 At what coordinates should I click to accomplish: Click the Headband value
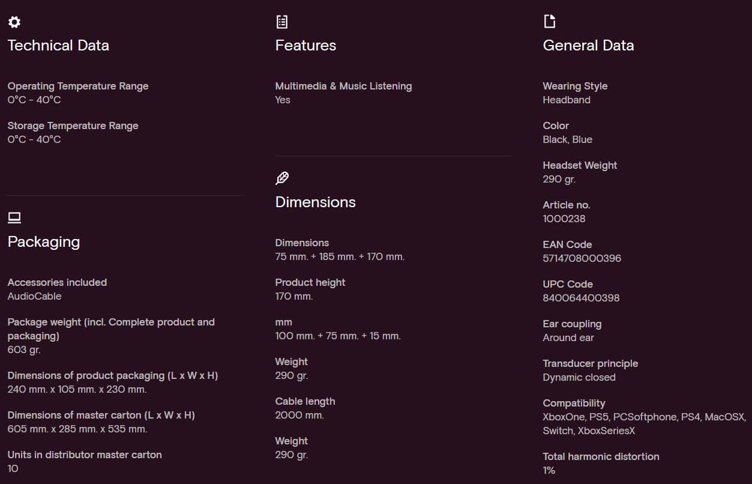pos(567,100)
